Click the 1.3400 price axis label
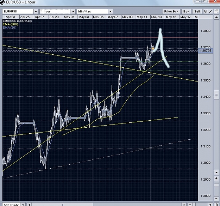The width and height of the screenshot is (220, 206). coord(206,97)
